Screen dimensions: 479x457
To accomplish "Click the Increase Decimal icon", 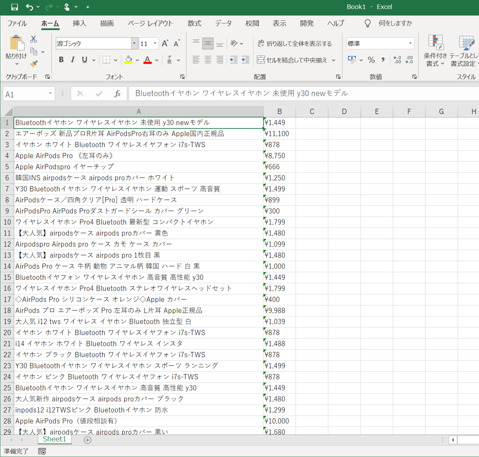I will (x=397, y=60).
